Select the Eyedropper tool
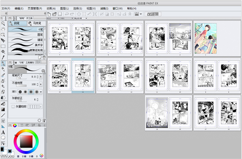 pyautogui.click(x=3, y=58)
